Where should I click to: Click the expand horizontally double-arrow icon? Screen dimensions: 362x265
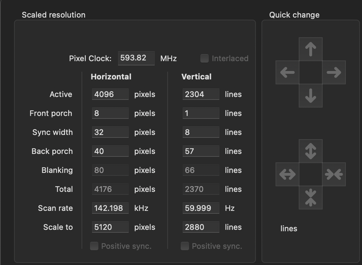287,174
